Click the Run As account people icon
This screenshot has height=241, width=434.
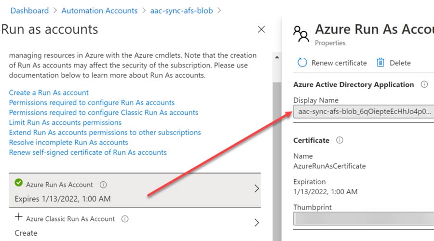tap(301, 33)
